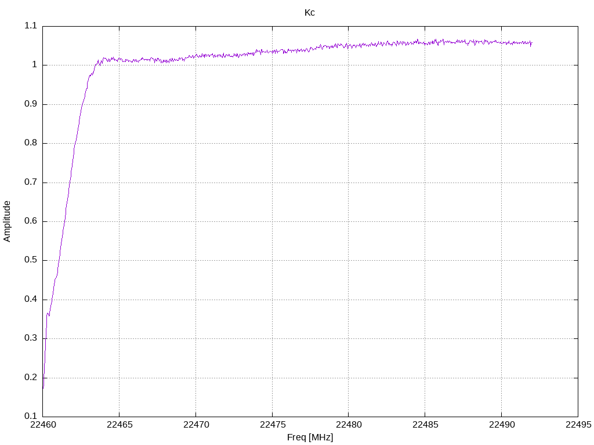Click the y-axis tick label 1
Viewport: 594px width, 445px height.
click(x=34, y=65)
